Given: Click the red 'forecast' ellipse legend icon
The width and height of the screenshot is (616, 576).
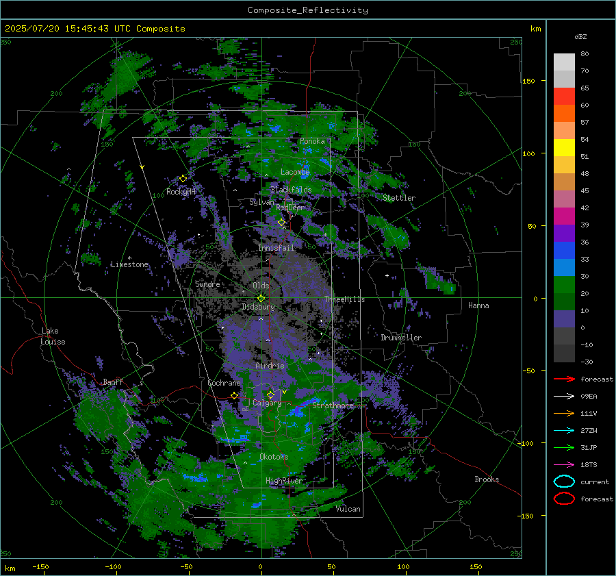Looking at the screenshot, I should tap(564, 499).
